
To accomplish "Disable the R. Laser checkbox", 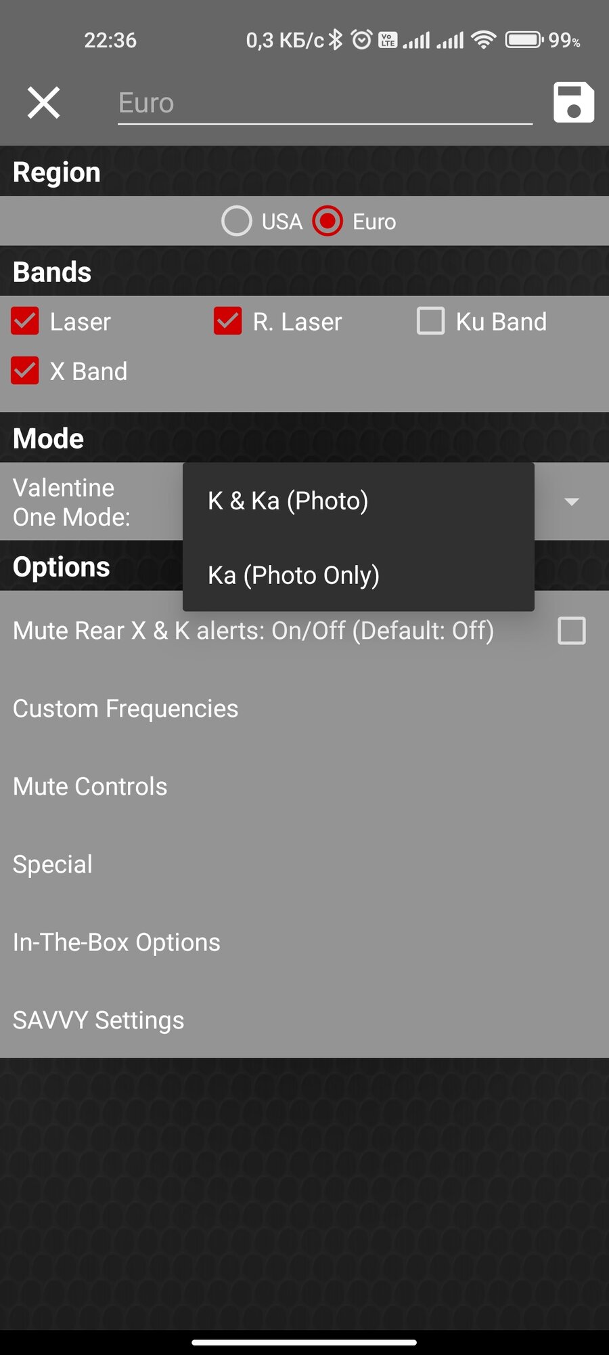I will pos(228,321).
